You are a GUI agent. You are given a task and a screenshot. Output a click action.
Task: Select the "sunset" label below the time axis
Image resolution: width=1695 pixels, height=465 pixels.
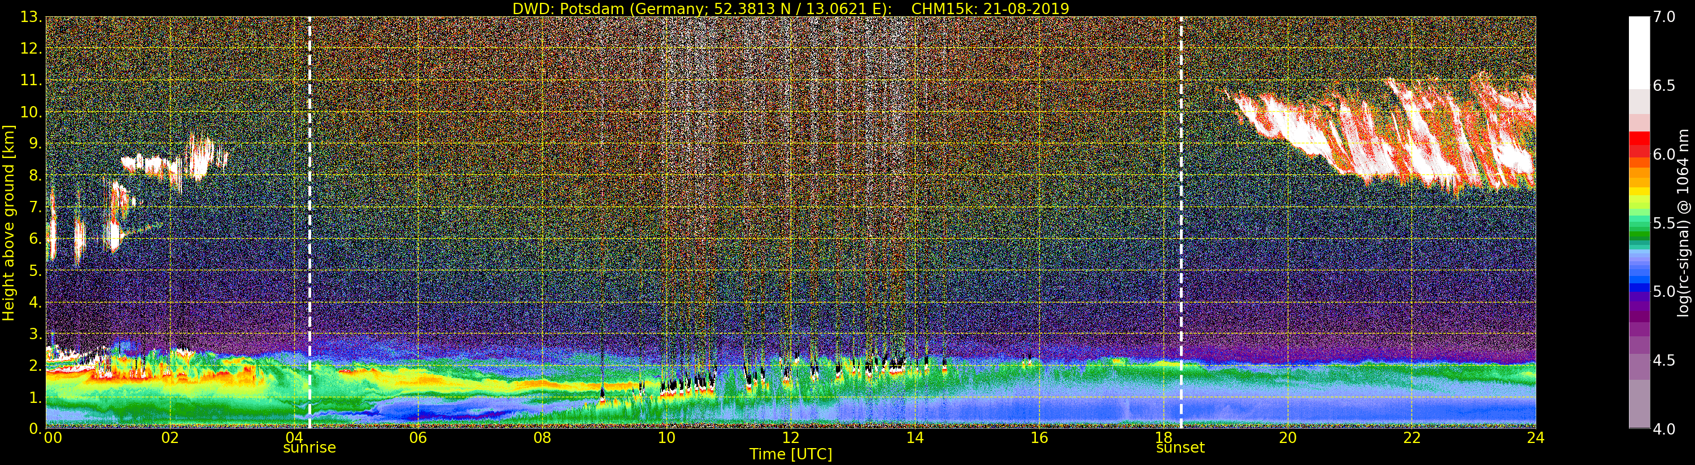coord(1180,448)
